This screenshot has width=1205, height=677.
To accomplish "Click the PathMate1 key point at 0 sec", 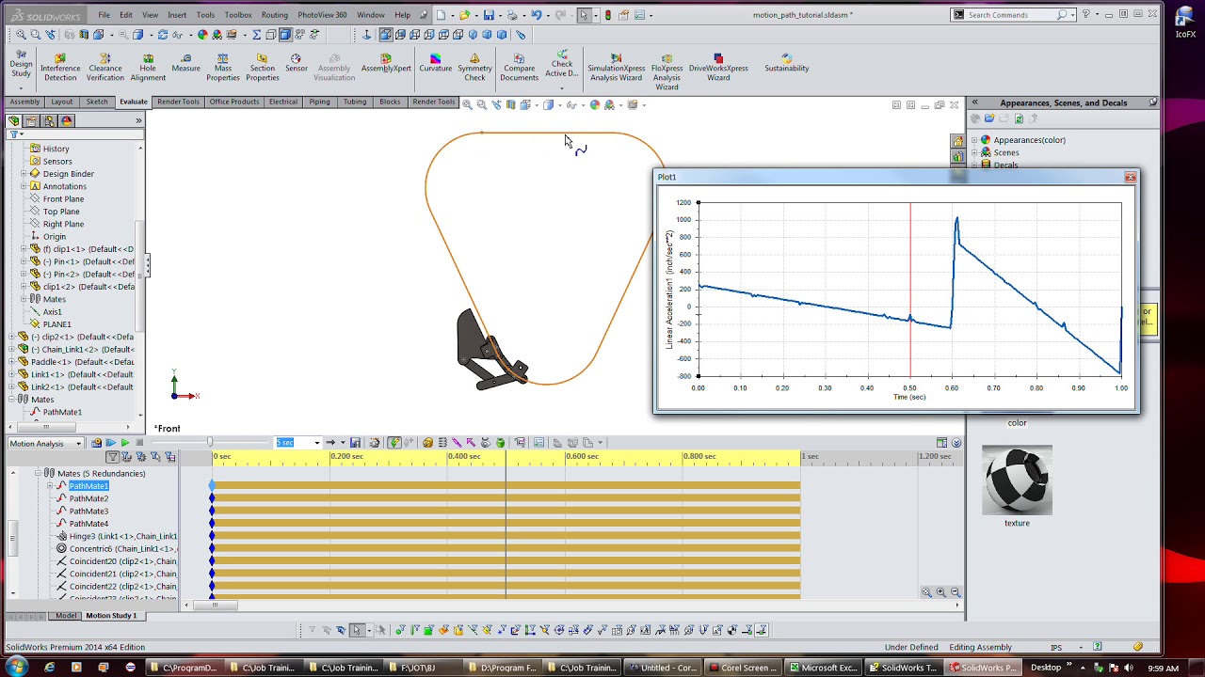I will pyautogui.click(x=212, y=485).
